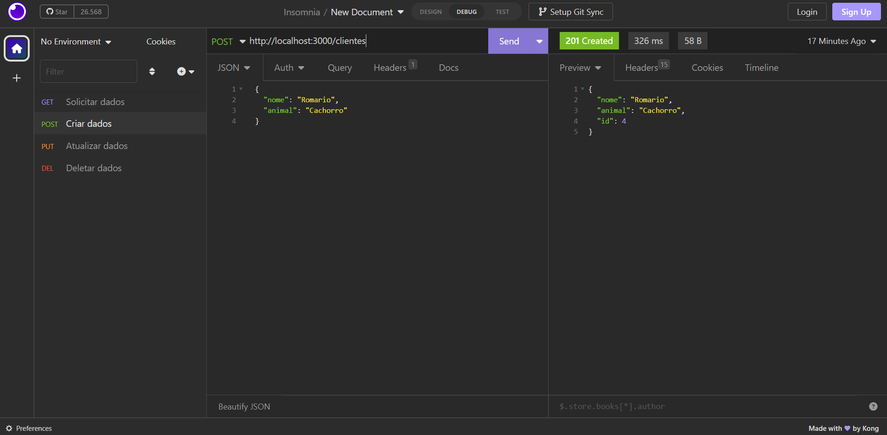
Task: Open the Query tab of the request
Action: click(x=339, y=68)
